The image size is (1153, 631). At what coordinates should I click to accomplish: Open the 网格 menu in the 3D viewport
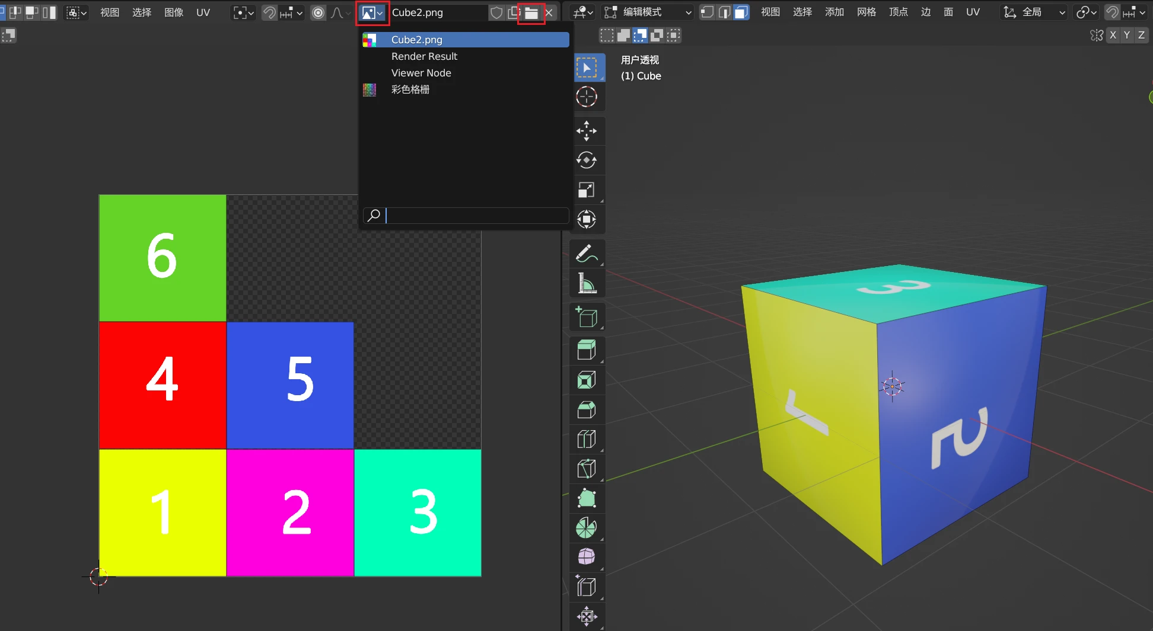[x=867, y=12]
